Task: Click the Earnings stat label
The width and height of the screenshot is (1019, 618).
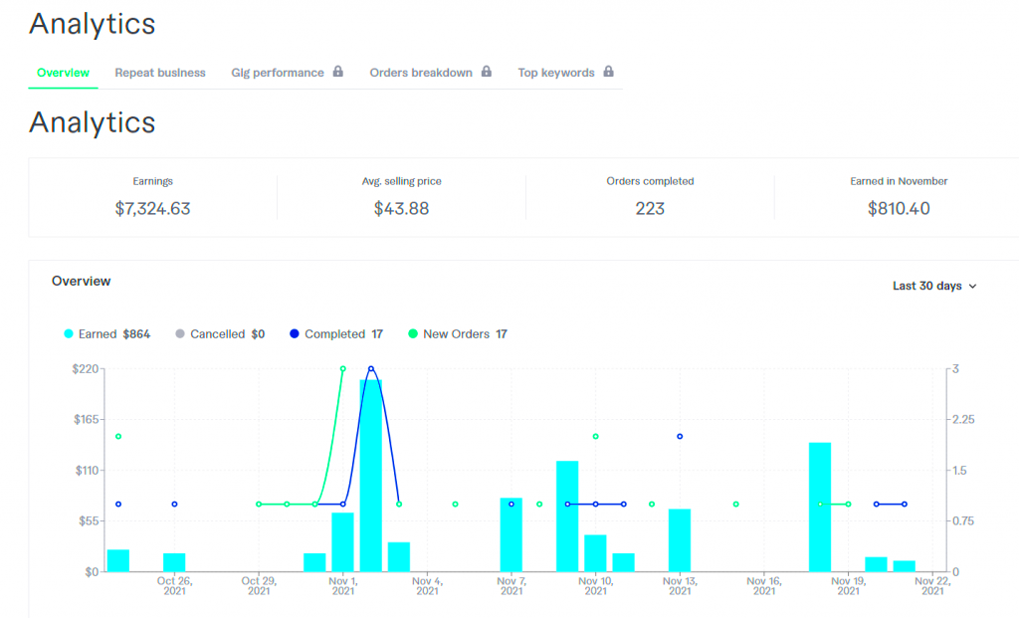Action: 152,181
